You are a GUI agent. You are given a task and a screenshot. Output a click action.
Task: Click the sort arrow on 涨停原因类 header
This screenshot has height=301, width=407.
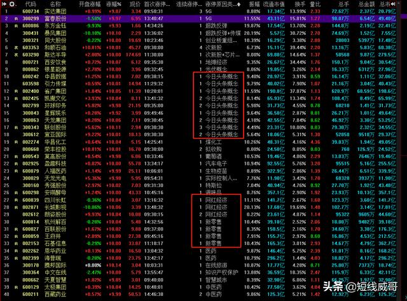(x=238, y=4)
